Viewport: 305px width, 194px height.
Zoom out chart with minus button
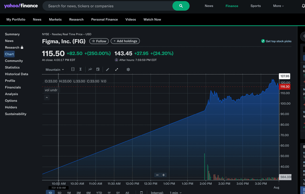pyautogui.click(x=157, y=175)
